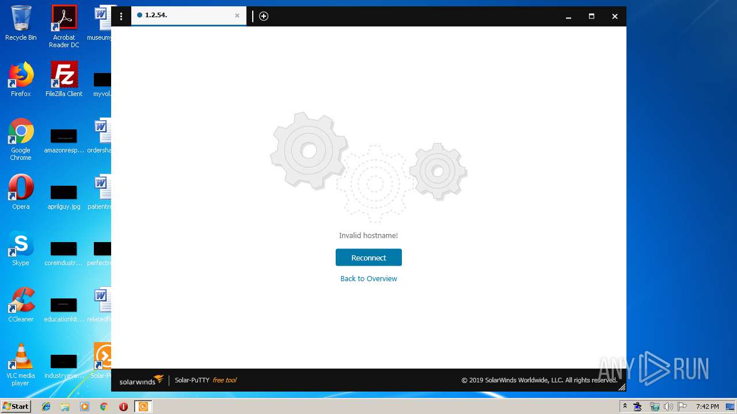Select Solar-PuTTY taskbar button

pos(143,407)
